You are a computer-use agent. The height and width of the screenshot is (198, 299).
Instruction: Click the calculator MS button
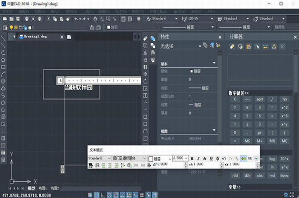[247, 141]
